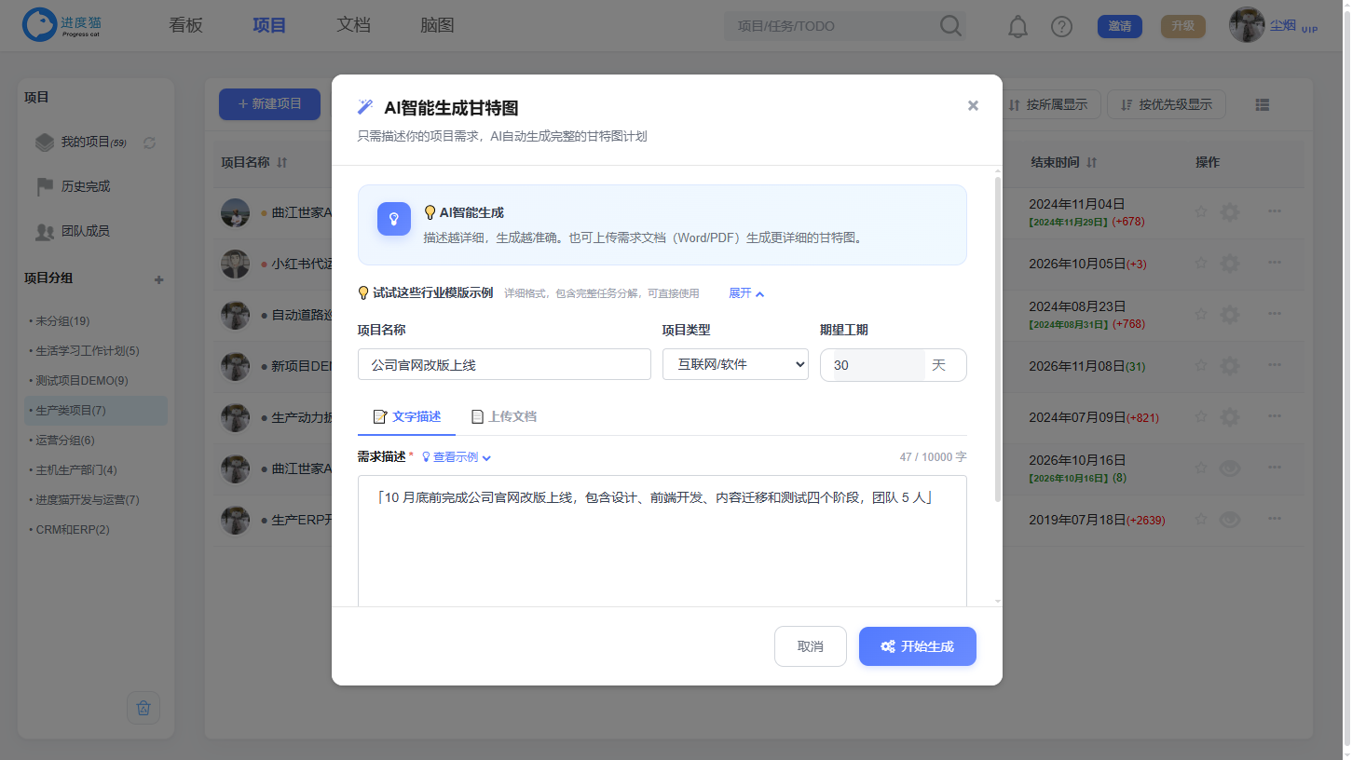Viewport: 1352px width, 760px height.
Task: Toggle the 展开 expander for industry templates
Action: 746,293
